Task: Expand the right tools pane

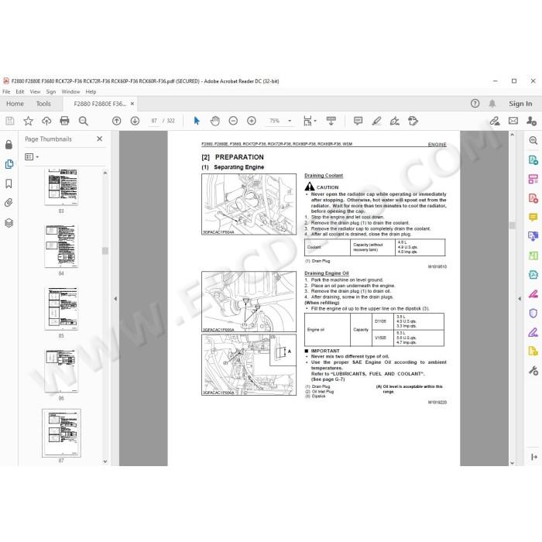Action: (x=533, y=457)
